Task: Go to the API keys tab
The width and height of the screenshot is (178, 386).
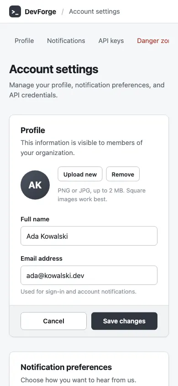Action: [111, 41]
